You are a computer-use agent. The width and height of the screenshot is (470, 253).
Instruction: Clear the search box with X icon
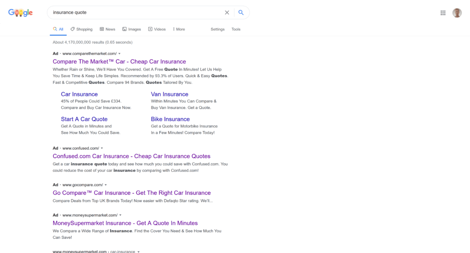click(x=227, y=12)
